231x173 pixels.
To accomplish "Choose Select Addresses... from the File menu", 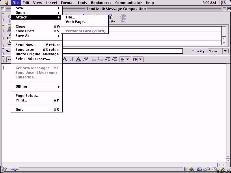I will [x=37, y=59].
